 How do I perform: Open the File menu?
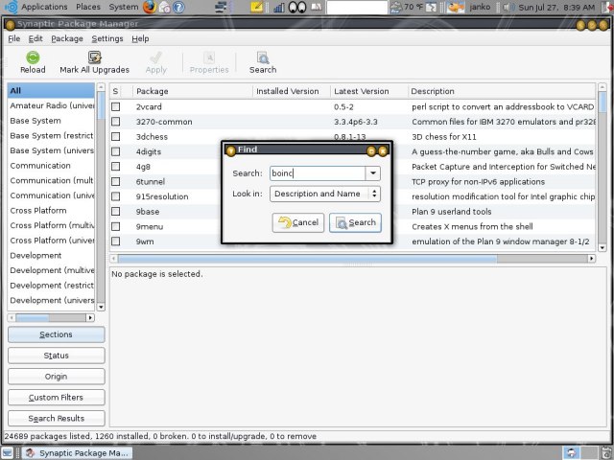pyautogui.click(x=14, y=38)
